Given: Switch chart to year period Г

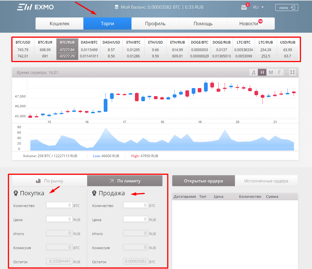Looking at the screenshot, I should pyautogui.click(x=279, y=72).
